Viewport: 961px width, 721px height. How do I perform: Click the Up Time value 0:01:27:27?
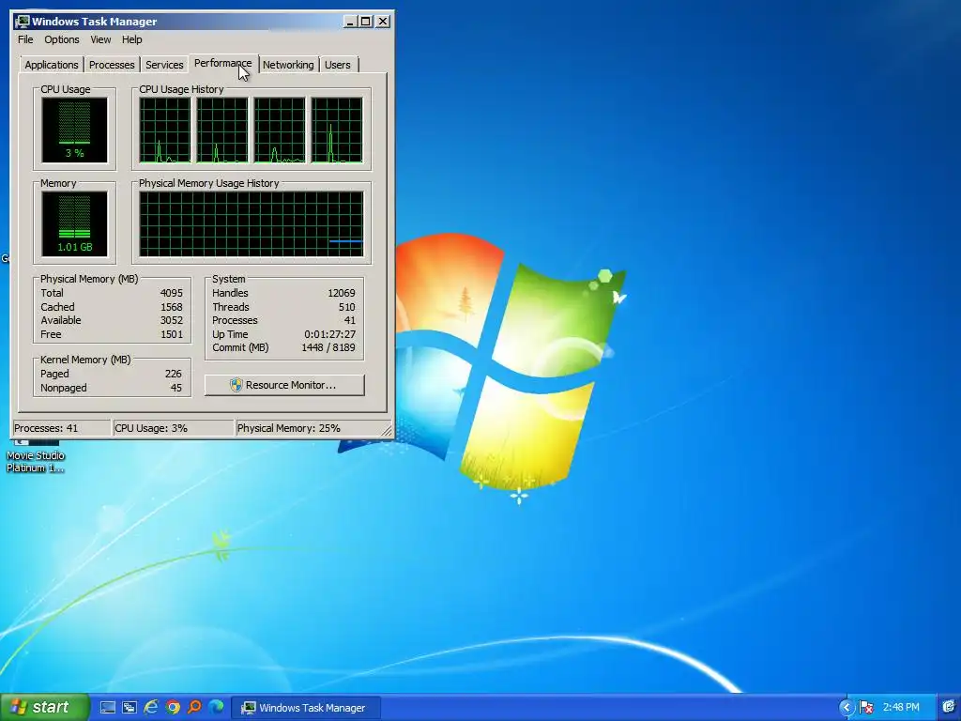(x=329, y=335)
